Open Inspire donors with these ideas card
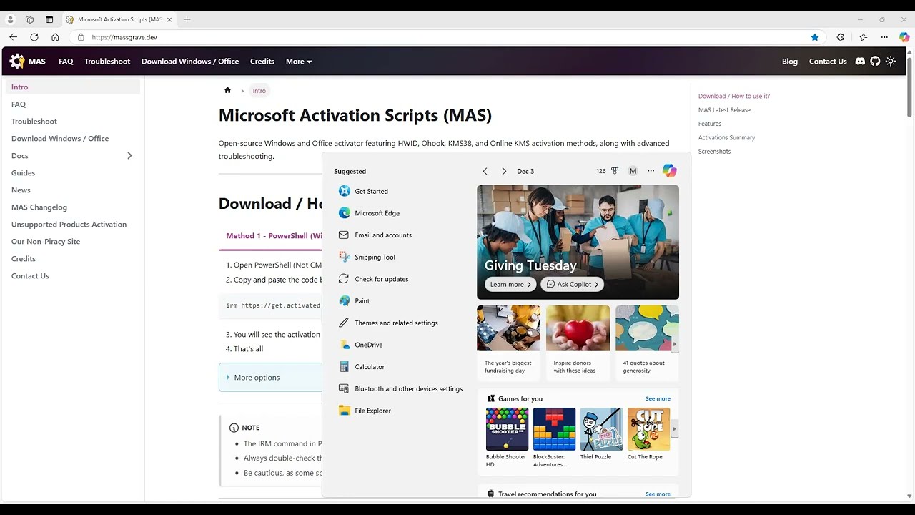Image resolution: width=915 pixels, height=515 pixels. pyautogui.click(x=578, y=343)
